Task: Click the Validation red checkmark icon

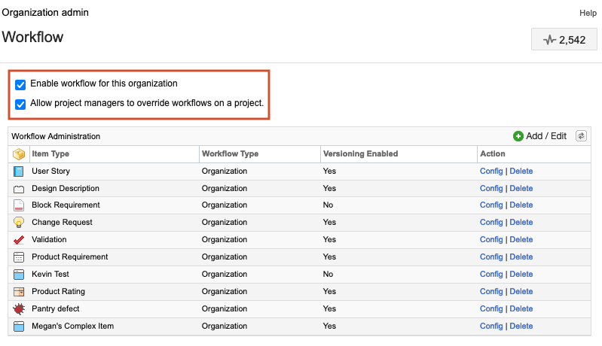Action: click(x=18, y=240)
